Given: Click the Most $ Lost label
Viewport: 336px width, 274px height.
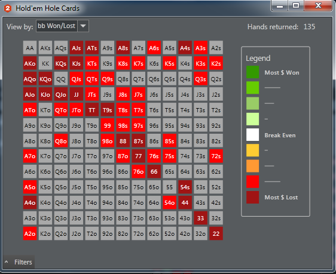Looking at the screenshot, I should click(281, 198).
